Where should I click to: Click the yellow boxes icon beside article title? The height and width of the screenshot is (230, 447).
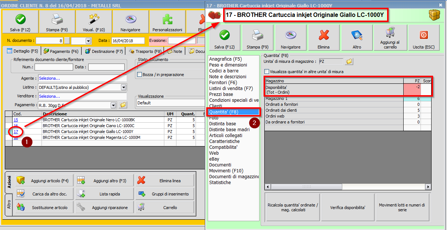coord(434,15)
